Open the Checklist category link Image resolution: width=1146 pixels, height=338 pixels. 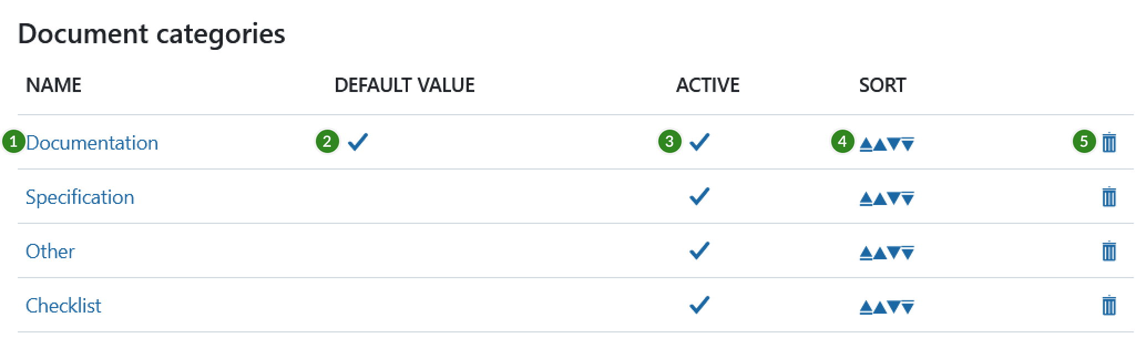point(63,306)
